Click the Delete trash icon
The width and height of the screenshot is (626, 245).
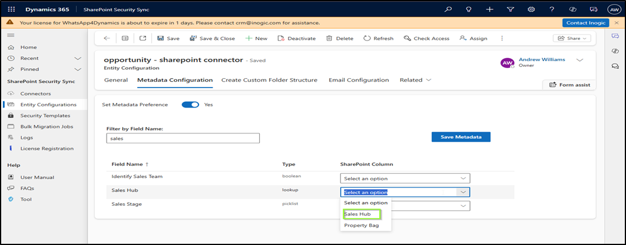(x=330, y=38)
